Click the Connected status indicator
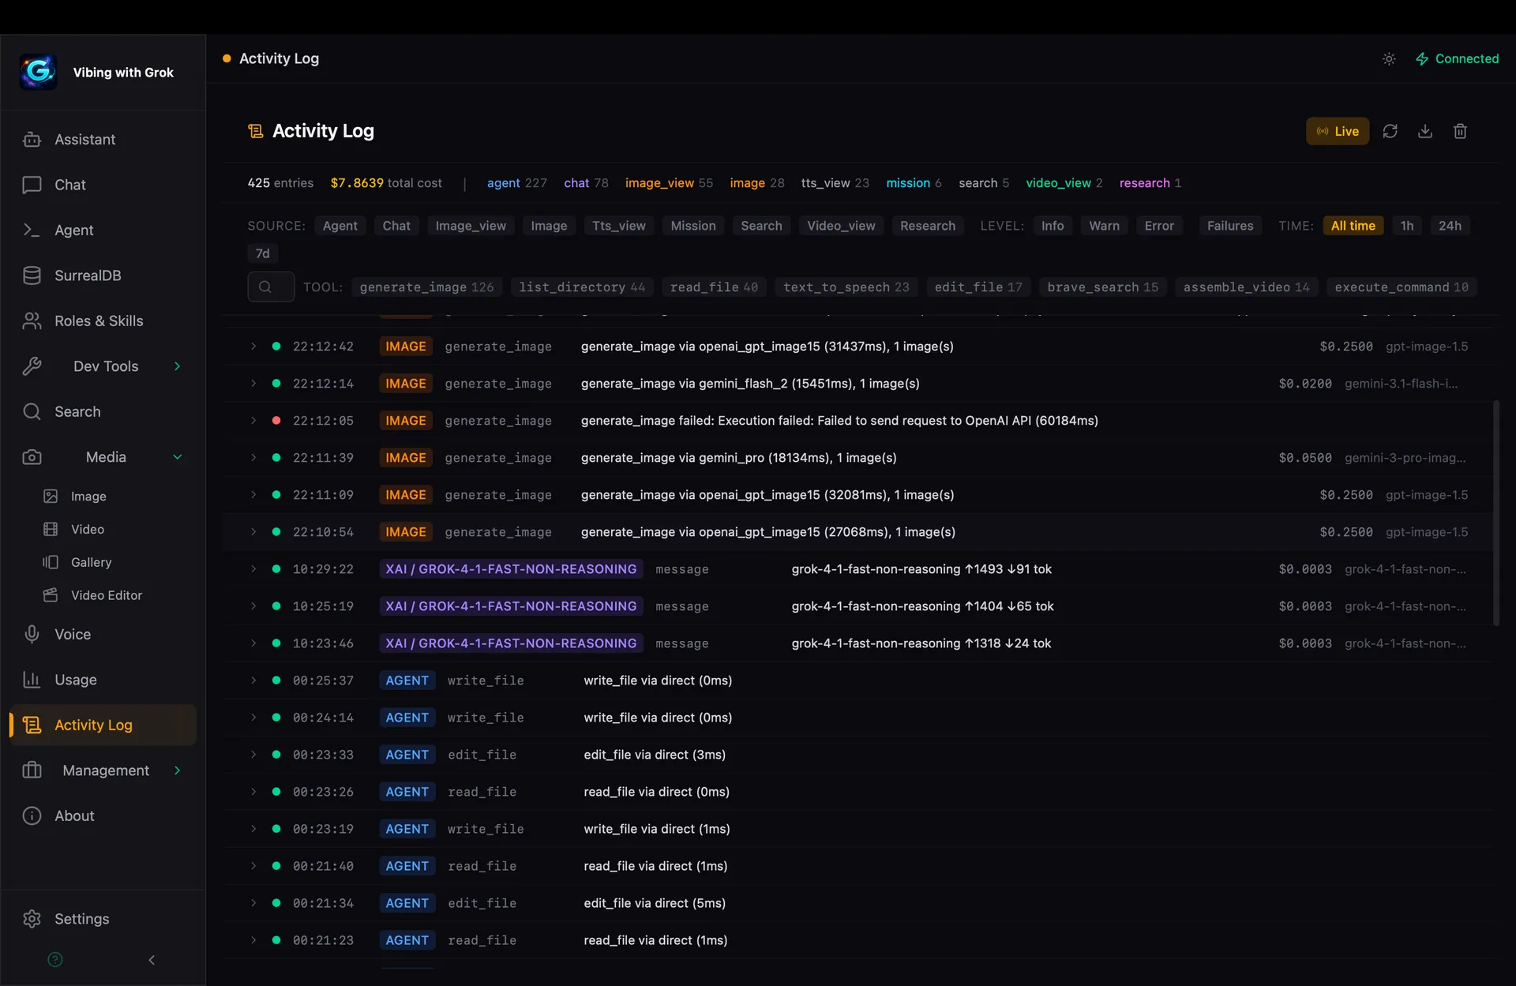1516x986 pixels. [x=1457, y=58]
